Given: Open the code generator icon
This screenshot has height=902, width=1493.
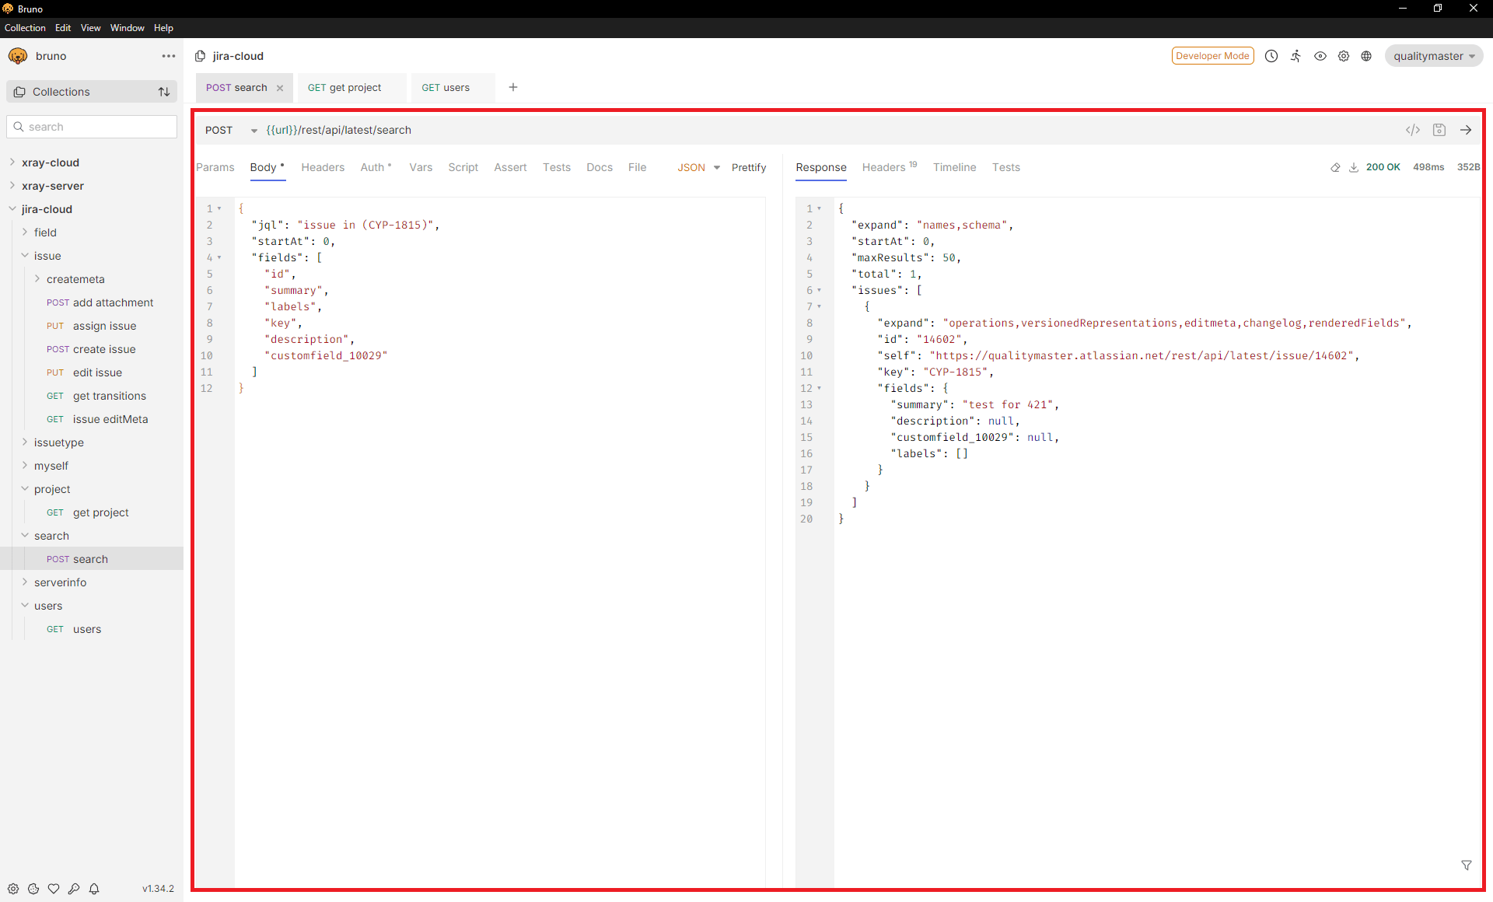Looking at the screenshot, I should (x=1414, y=130).
